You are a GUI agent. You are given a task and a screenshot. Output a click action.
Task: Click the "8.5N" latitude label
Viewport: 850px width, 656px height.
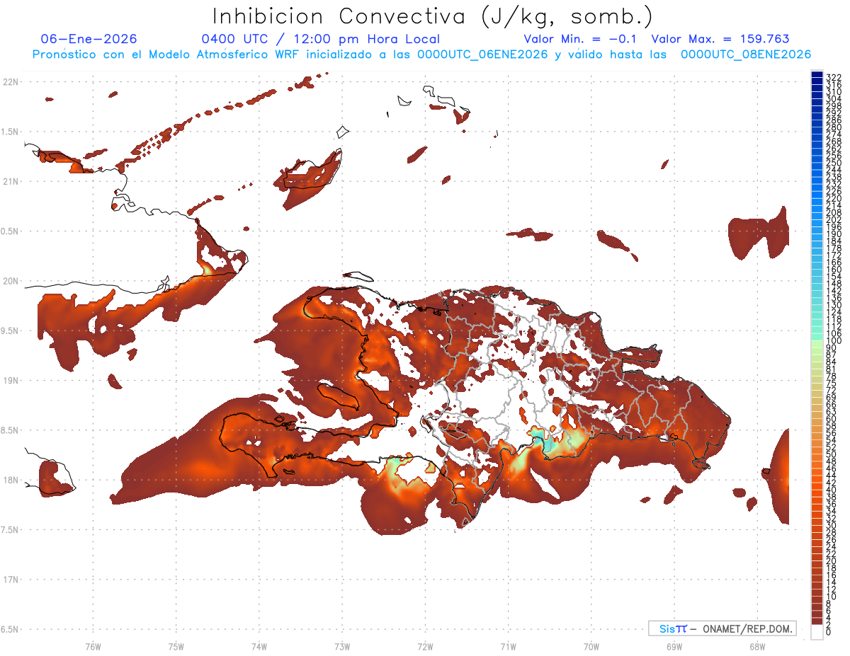[x=11, y=430]
